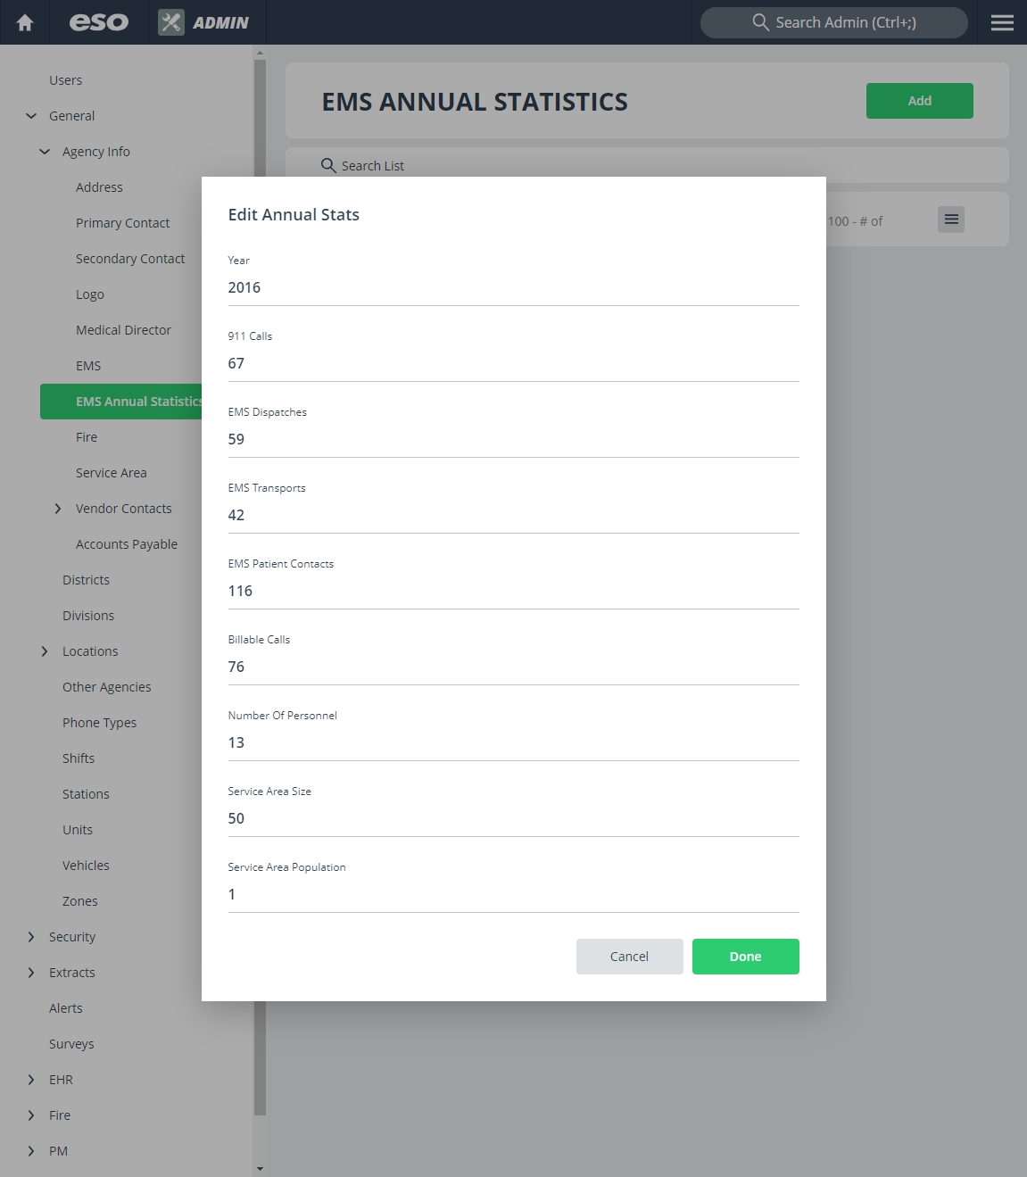The width and height of the screenshot is (1027, 1177).
Task: Confirm edits with the Done button
Action: pyautogui.click(x=746, y=957)
